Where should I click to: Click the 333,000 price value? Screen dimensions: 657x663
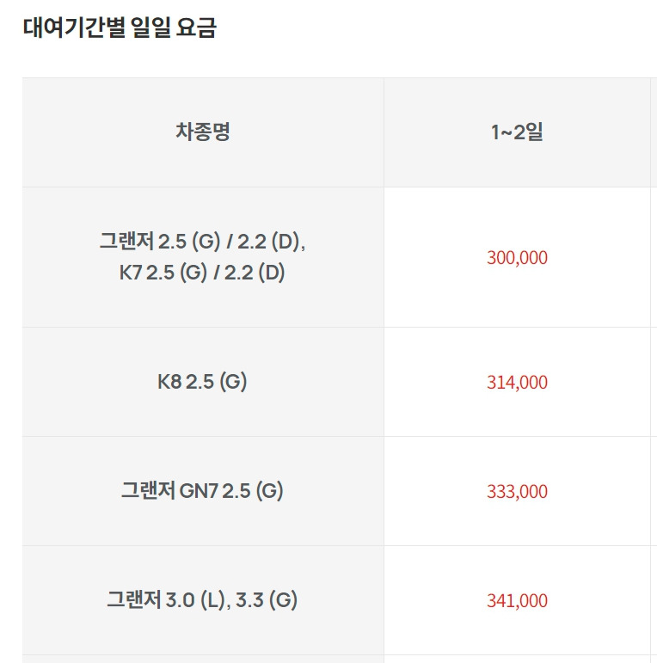point(517,492)
